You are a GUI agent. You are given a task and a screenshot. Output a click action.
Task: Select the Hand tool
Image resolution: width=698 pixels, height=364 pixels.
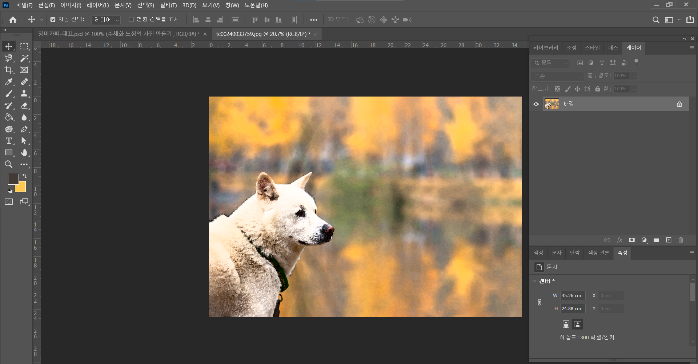(x=24, y=153)
